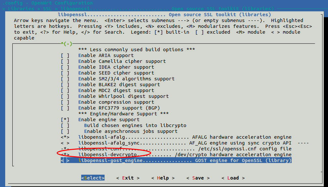Image resolution: width=328 pixels, height=187 pixels.
Task: Toggle Enable MDC2 digest support checkbox
Action: pyautogui.click(x=65, y=90)
